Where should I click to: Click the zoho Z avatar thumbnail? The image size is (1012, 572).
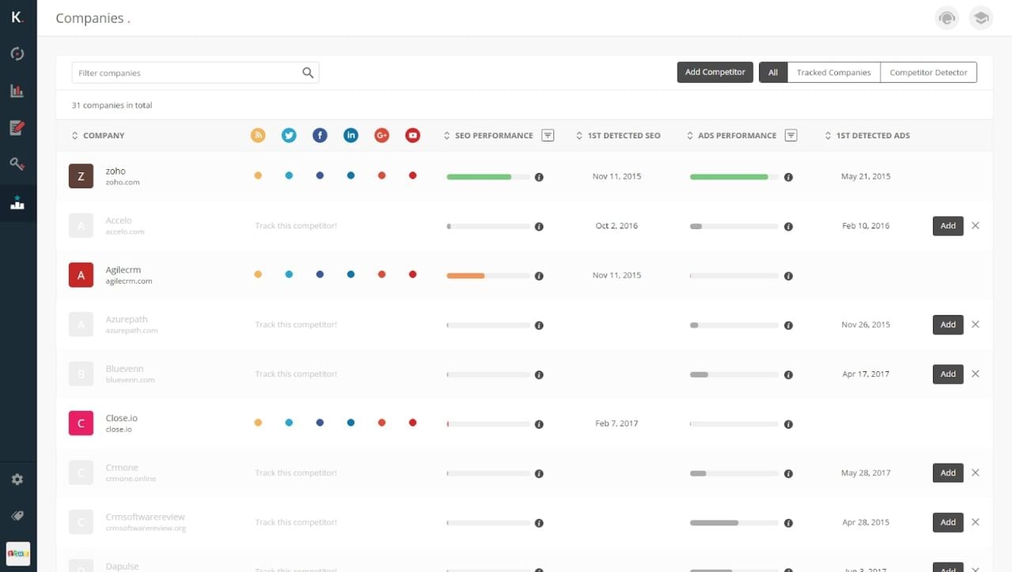[x=81, y=176]
